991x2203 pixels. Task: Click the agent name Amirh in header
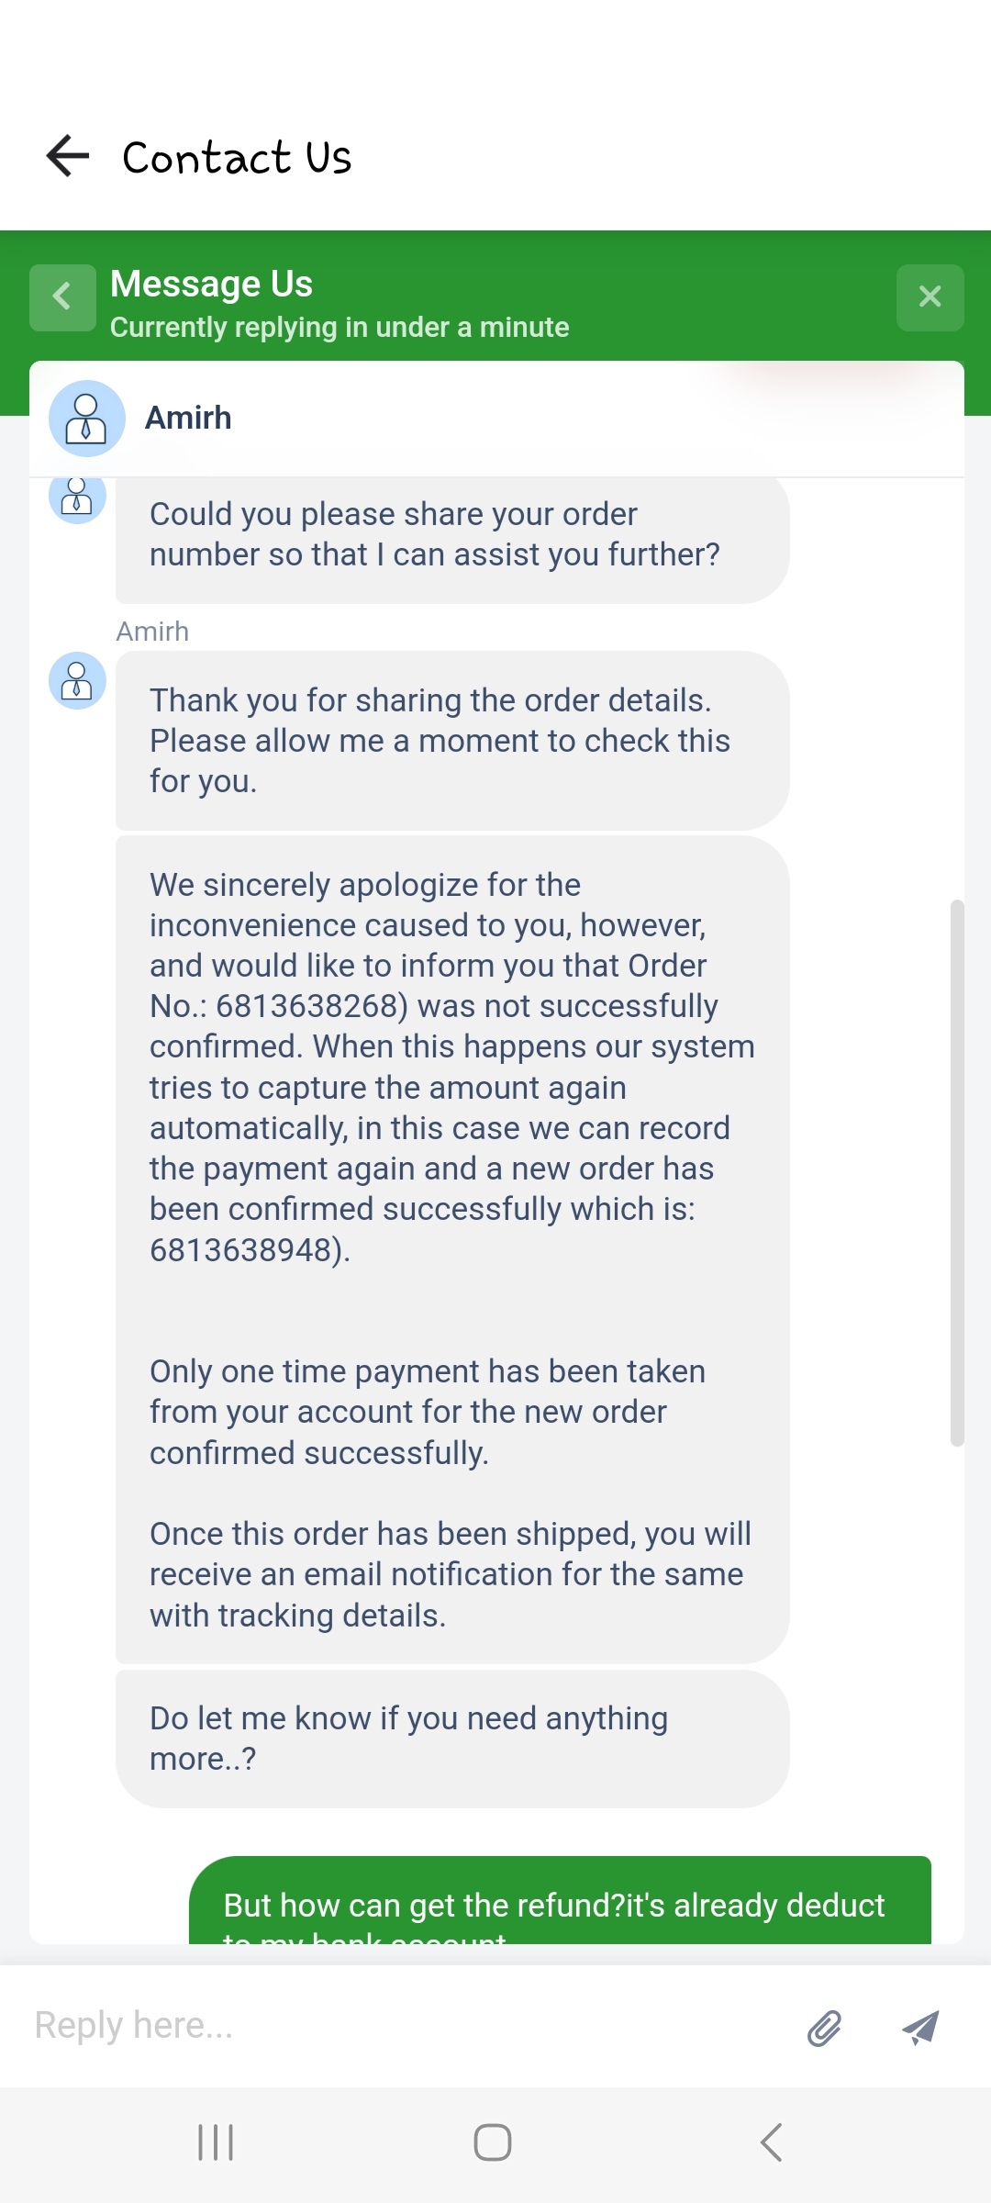click(x=188, y=419)
